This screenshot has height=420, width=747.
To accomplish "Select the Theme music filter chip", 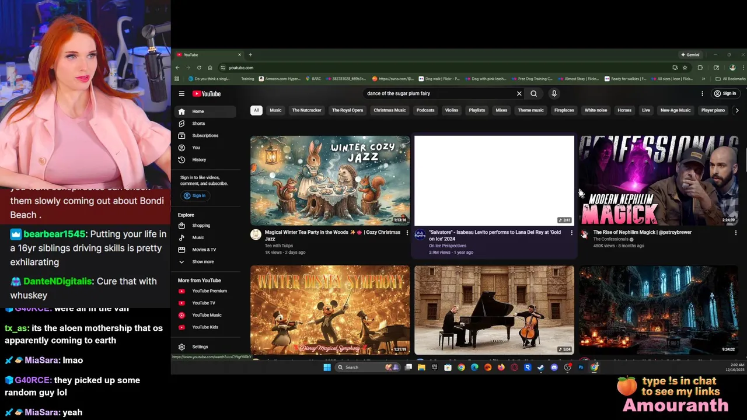I will tap(530, 110).
